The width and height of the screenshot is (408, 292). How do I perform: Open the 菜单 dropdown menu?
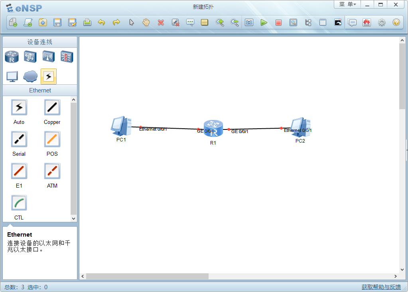pyautogui.click(x=347, y=4)
